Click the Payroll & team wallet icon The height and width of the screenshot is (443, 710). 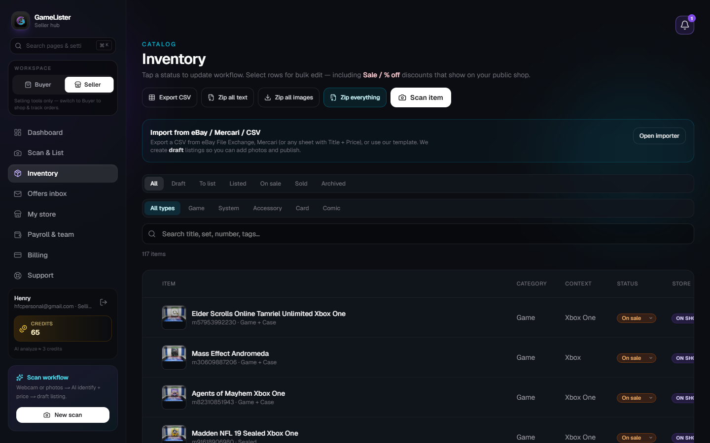(18, 235)
